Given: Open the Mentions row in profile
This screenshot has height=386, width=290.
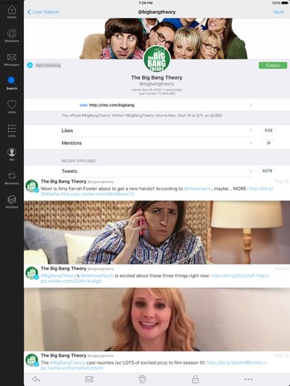Looking at the screenshot, I should tap(157, 143).
